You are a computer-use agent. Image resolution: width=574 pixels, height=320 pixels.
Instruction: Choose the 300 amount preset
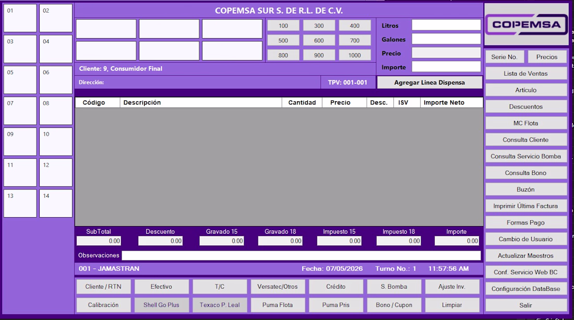click(319, 26)
